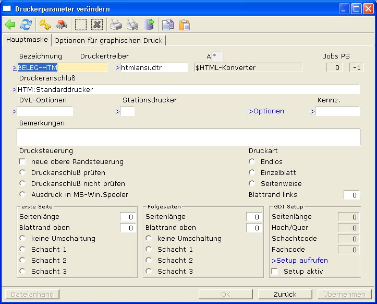
Task: Enable neue obere Randsteuerung checkbox
Action: 22,162
